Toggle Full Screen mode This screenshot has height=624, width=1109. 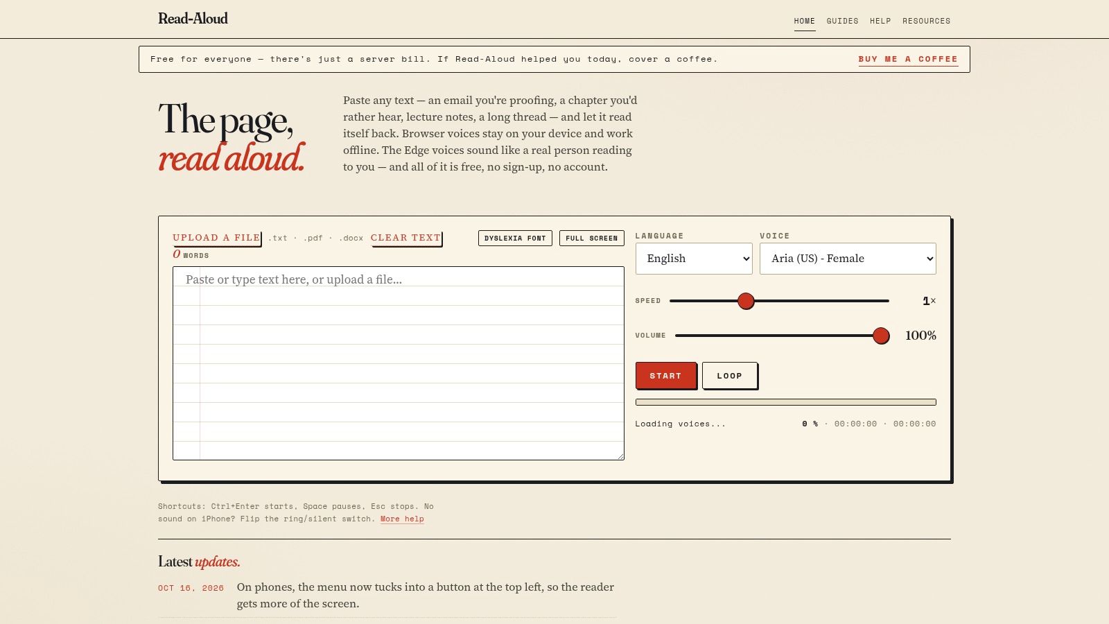pos(591,238)
